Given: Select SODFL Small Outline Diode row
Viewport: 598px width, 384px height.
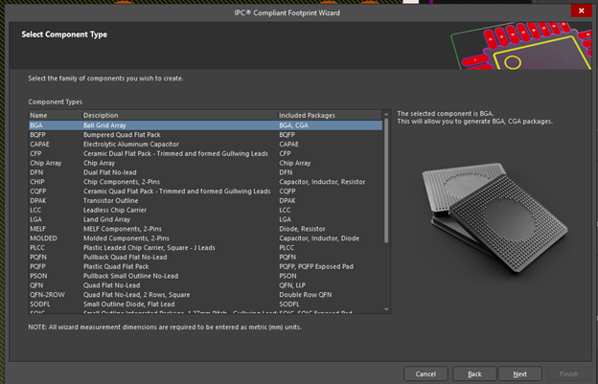Looking at the screenshot, I should click(205, 304).
